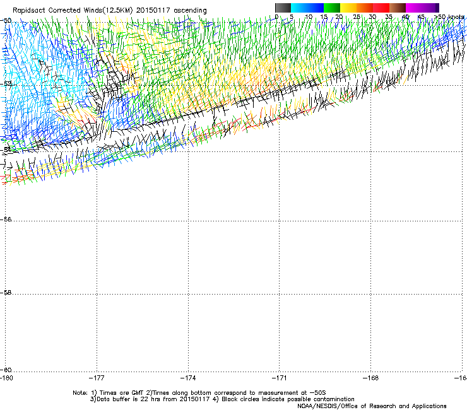
Task: Click the '-177' longitude axis label
Action: click(x=97, y=378)
